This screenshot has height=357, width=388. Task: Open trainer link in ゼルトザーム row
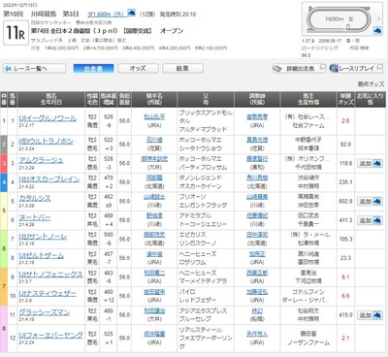coord(257,254)
